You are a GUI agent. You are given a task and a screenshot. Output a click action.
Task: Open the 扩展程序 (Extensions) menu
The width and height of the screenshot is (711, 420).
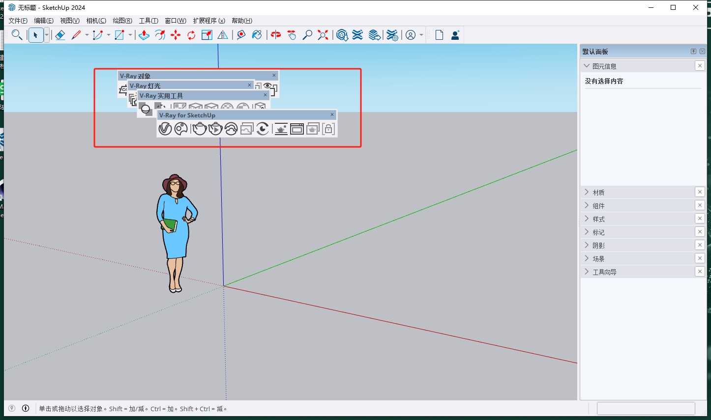pyautogui.click(x=208, y=21)
